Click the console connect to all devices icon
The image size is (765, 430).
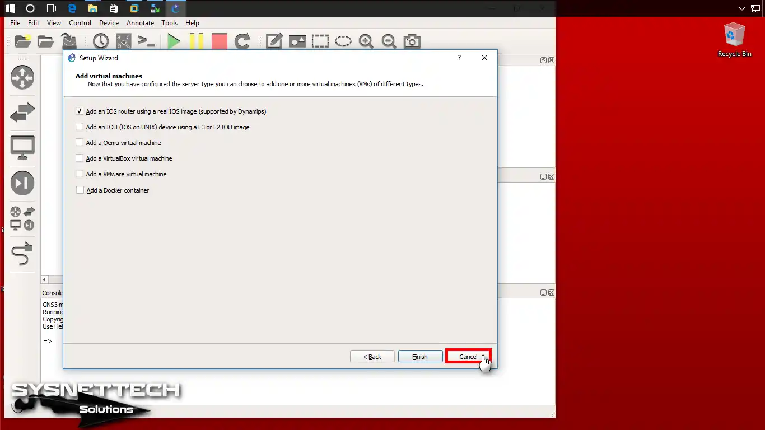146,41
